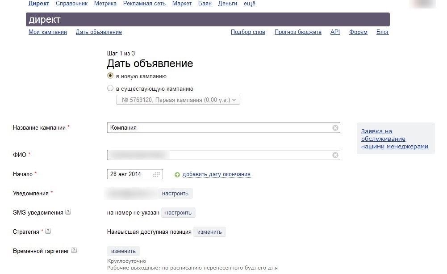The image size is (447, 274).
Task: Open help icon next to Временной таргетинг
Action: point(74,250)
